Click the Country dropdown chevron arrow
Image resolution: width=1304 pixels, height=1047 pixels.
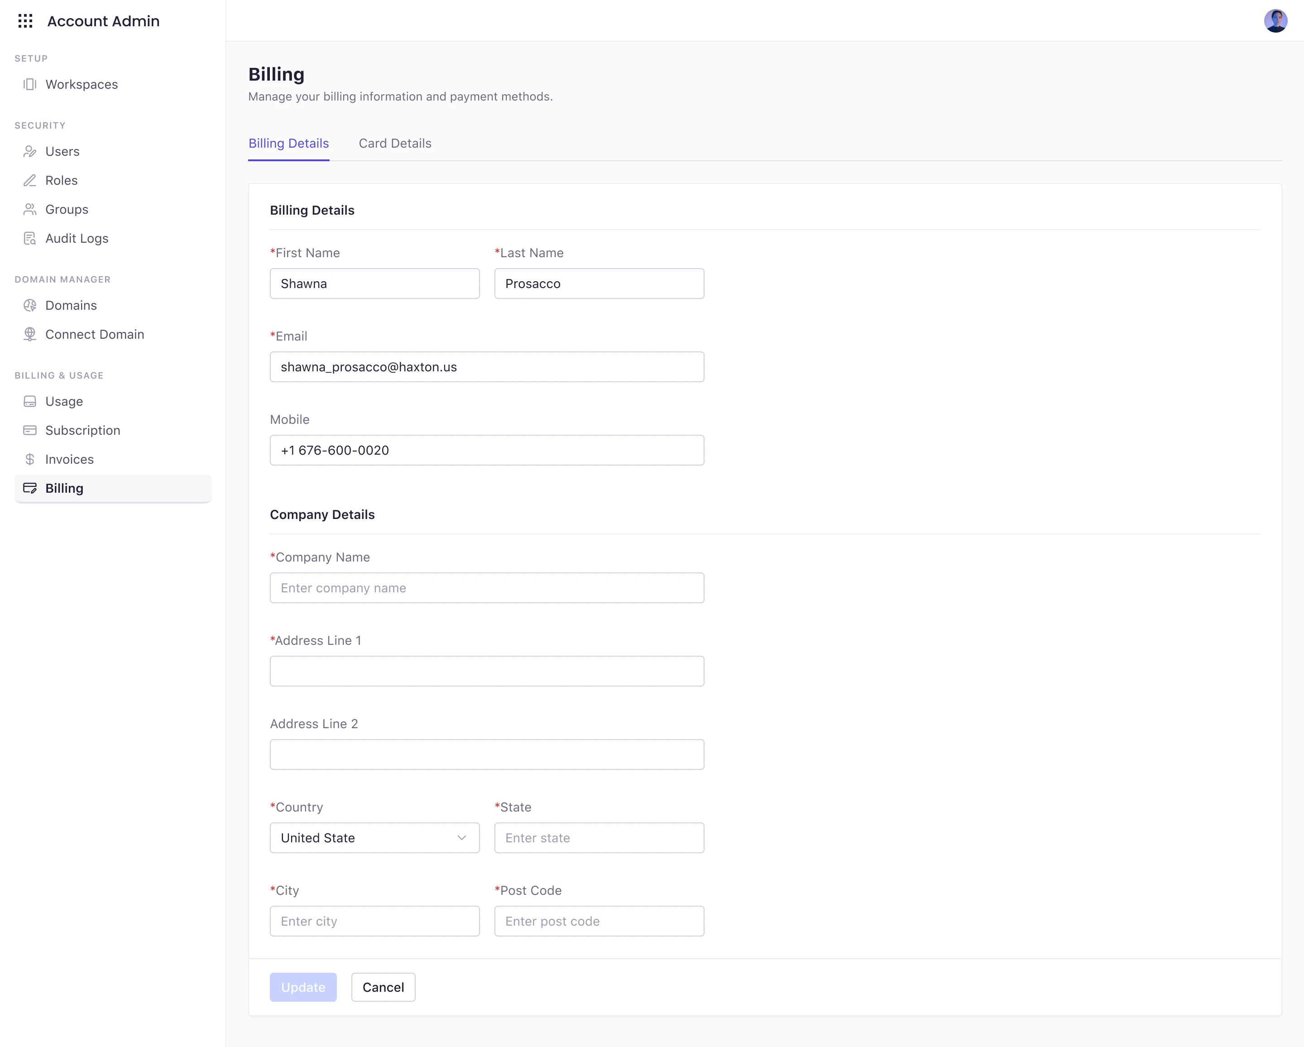click(461, 838)
